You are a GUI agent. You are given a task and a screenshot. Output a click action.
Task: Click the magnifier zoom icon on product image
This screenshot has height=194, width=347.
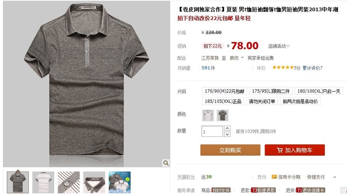coord(166,163)
